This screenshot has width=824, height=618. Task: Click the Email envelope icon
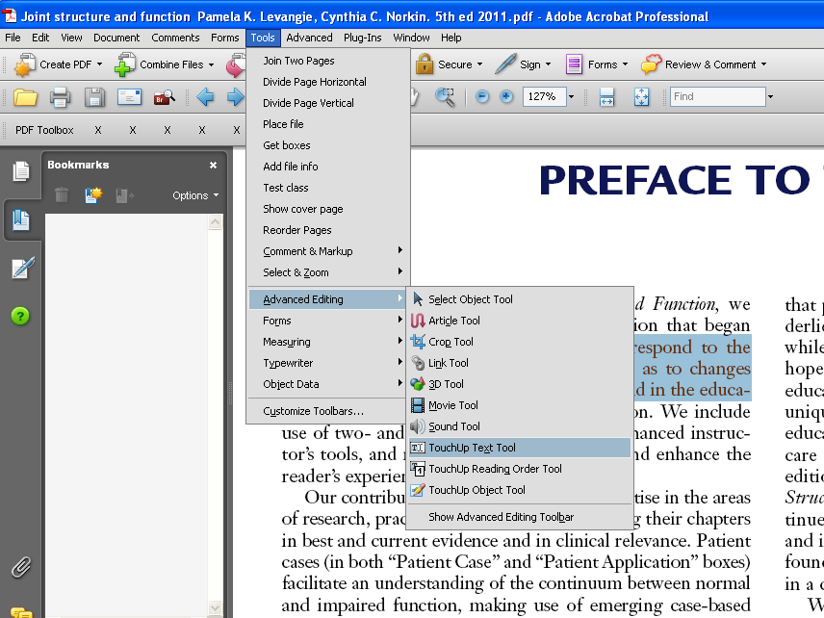pos(129,97)
